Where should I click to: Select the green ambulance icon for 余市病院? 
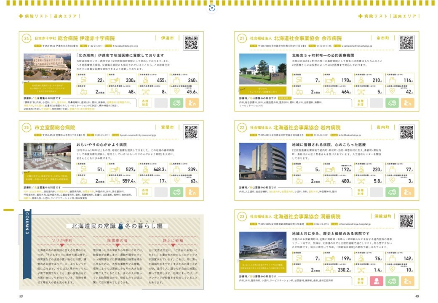(393, 103)
